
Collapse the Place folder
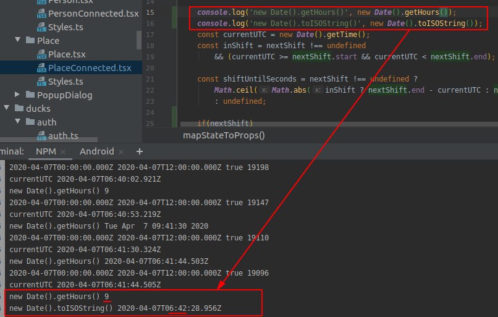coord(18,40)
